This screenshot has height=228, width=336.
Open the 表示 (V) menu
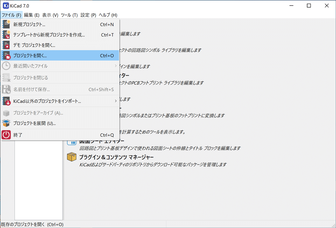point(50,15)
